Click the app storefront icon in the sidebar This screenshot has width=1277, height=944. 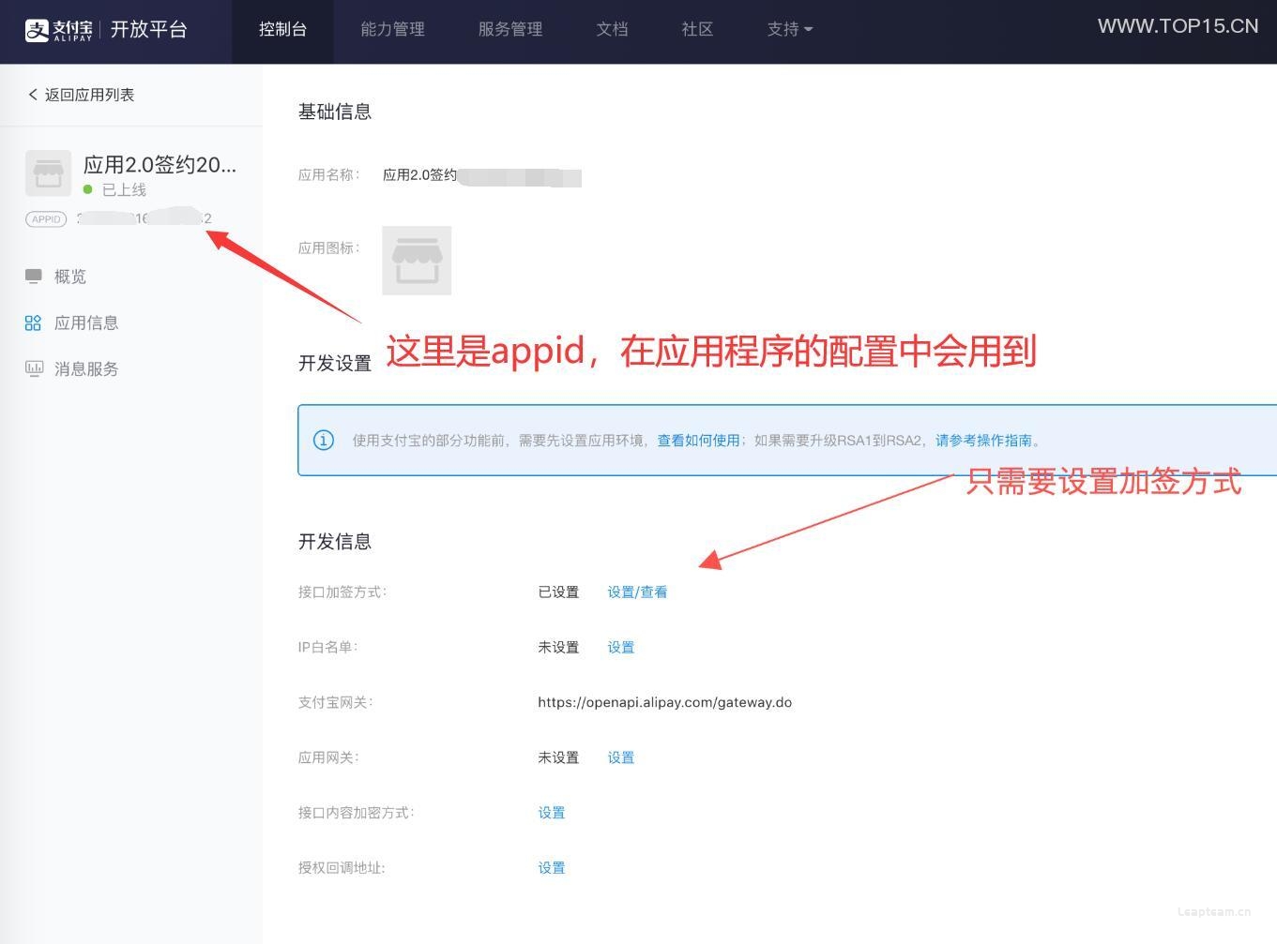click(x=48, y=172)
